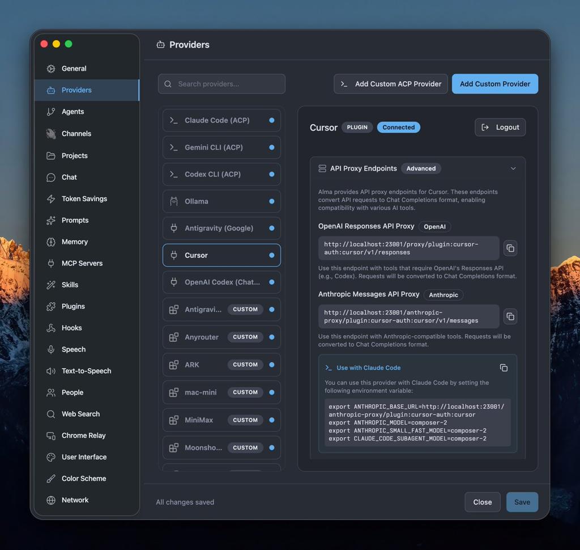Click the export ANTHROPIC_MODEL=composer-2 line
This screenshot has width=580, height=550.
click(x=387, y=422)
